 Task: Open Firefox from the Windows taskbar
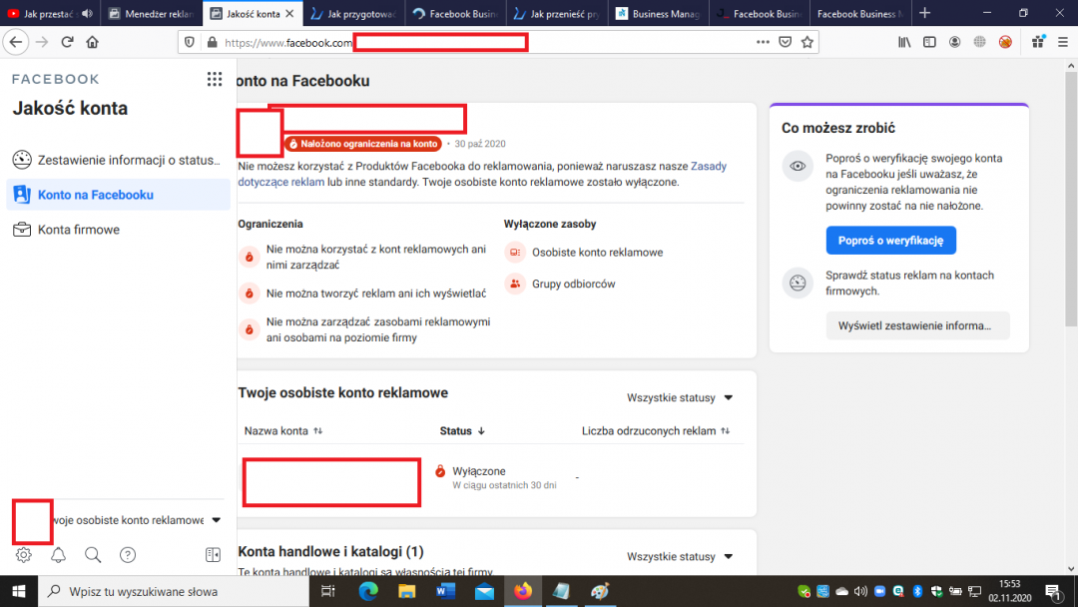point(522,591)
